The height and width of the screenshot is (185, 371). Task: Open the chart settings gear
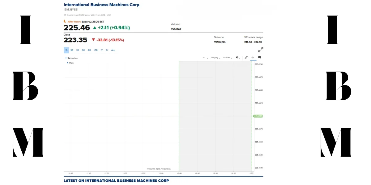pos(237,57)
